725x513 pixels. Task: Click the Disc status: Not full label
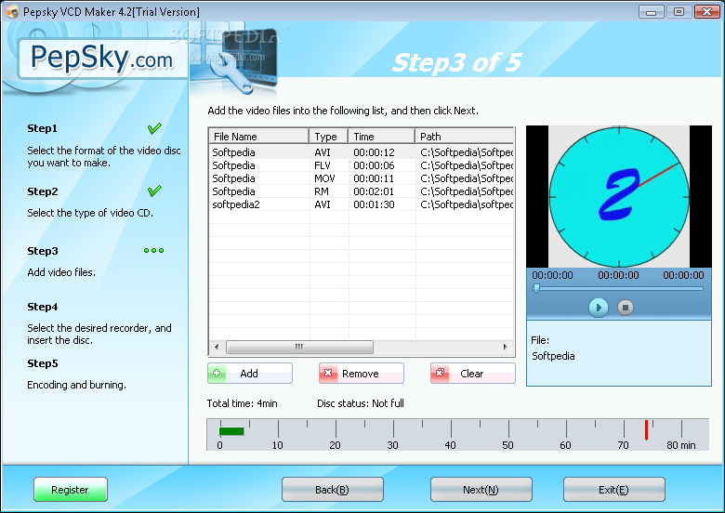[x=361, y=403]
